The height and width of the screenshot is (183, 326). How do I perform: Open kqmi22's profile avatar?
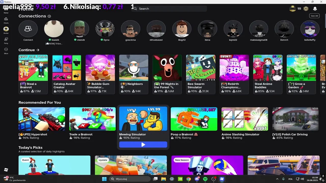pos(233,29)
